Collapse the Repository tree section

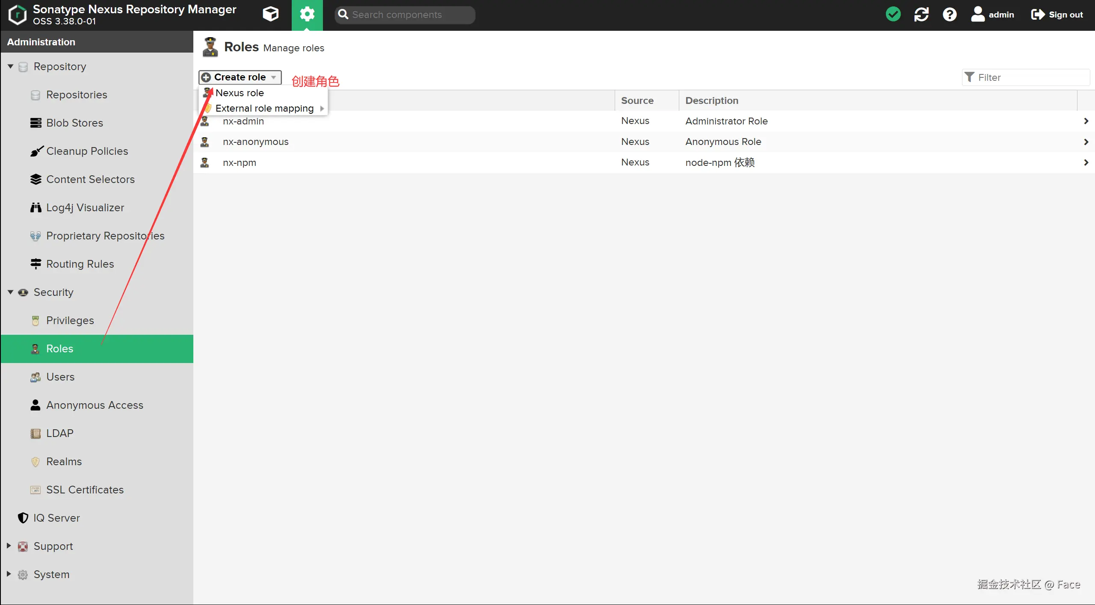(x=10, y=66)
